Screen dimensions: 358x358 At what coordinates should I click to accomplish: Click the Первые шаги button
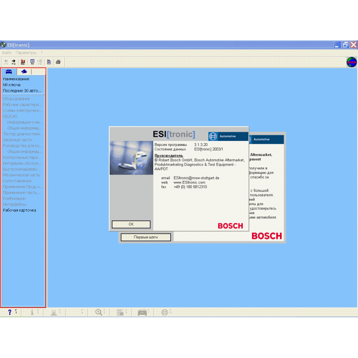point(145,237)
